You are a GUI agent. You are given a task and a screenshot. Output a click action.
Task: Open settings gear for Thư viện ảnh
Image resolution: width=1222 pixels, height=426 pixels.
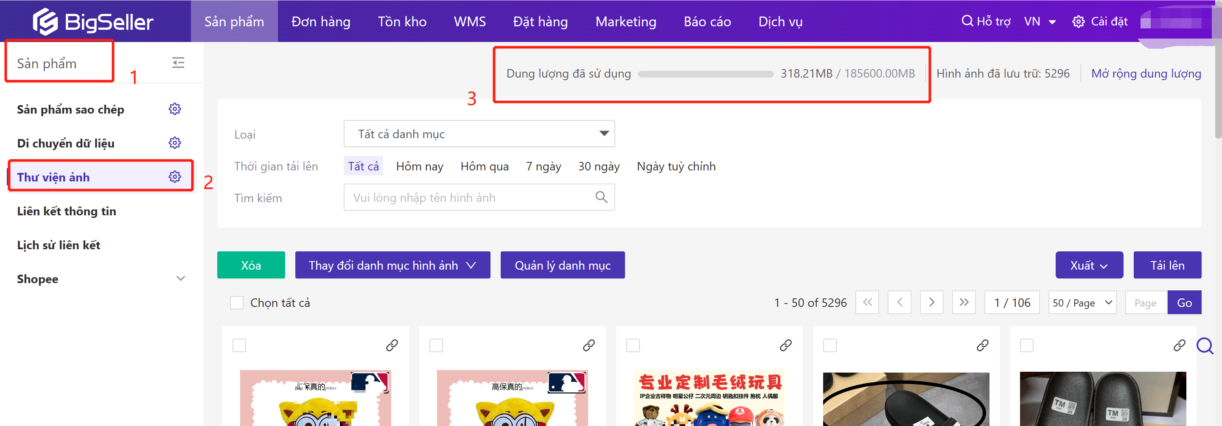pos(174,177)
